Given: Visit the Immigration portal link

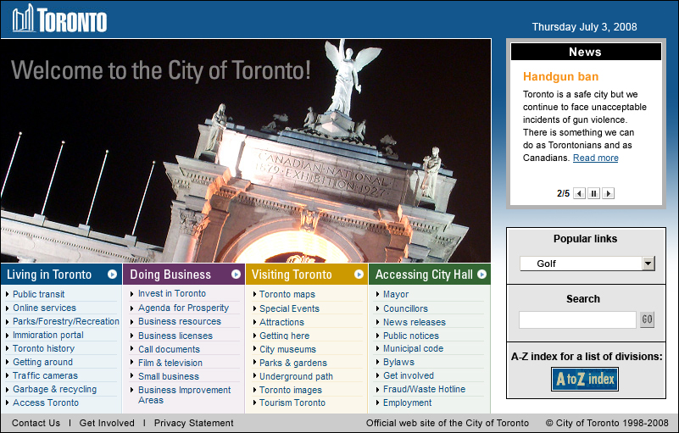Looking at the screenshot, I should [x=48, y=335].
